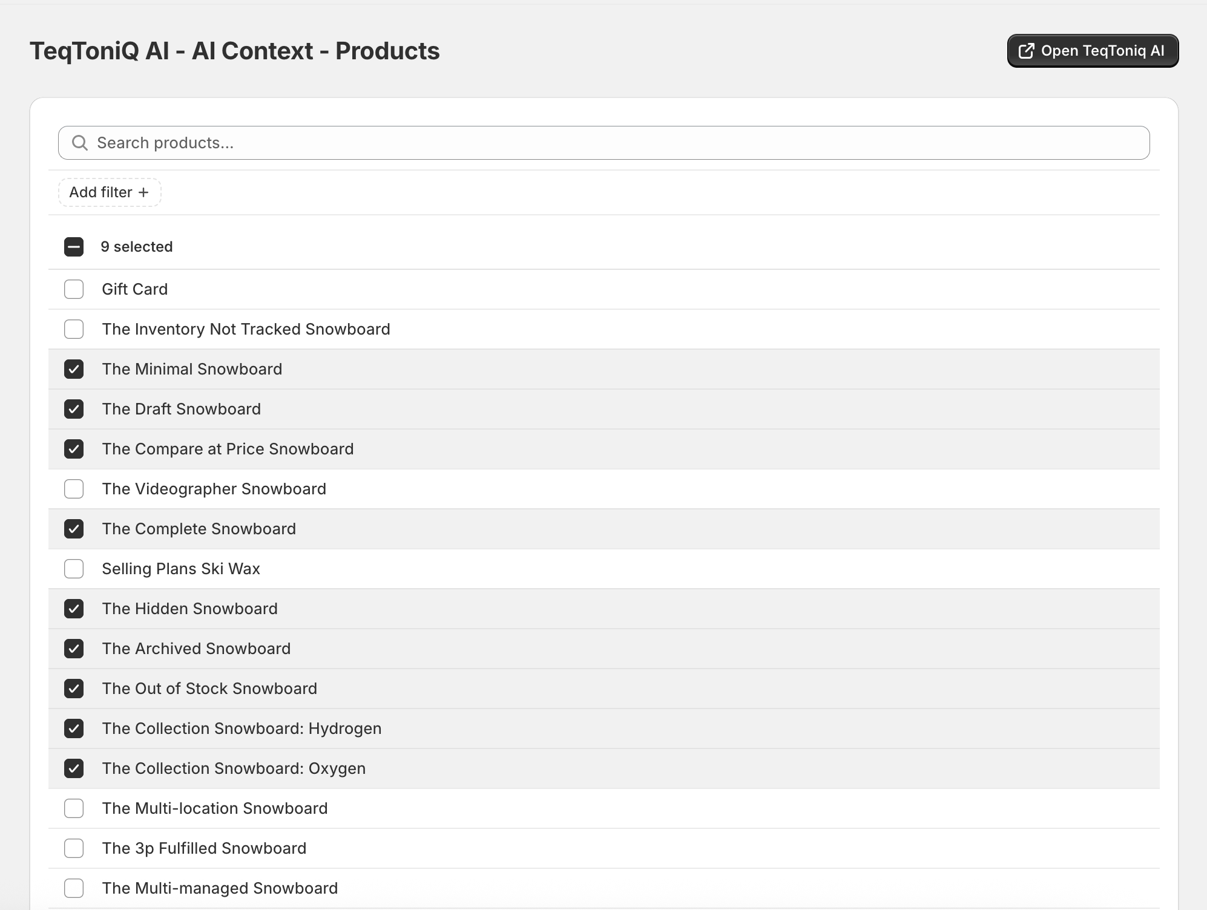
Task: Tick the Selling Plans Ski Wax checkbox
Action: tap(74, 569)
